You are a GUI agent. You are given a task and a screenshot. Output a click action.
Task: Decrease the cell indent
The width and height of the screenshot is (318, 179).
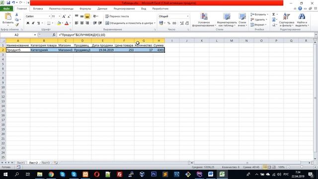pyautogui.click(x=95, y=23)
